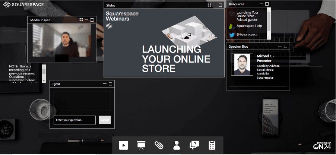The width and height of the screenshot is (336, 155).
Task: Maximize the Speaker Bios window
Action: (285, 46)
